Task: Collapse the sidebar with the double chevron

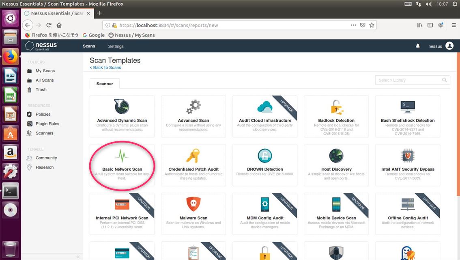Action: coord(78,257)
